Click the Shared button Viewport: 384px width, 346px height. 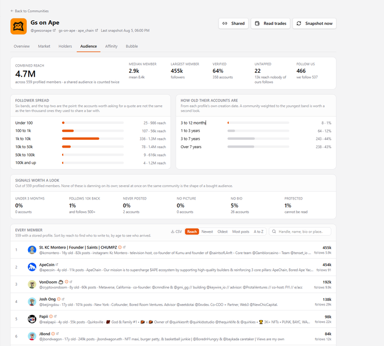233,24
